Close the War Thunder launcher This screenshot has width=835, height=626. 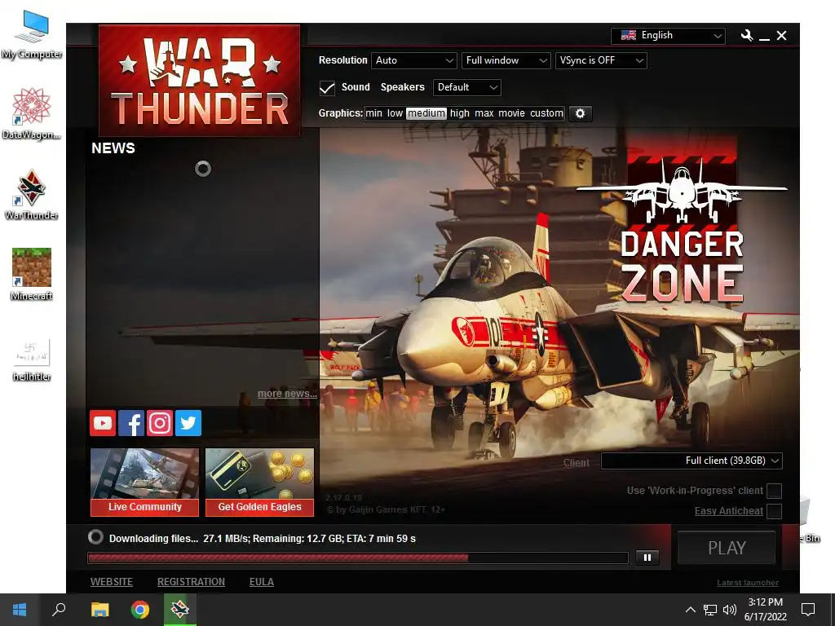[x=782, y=36]
